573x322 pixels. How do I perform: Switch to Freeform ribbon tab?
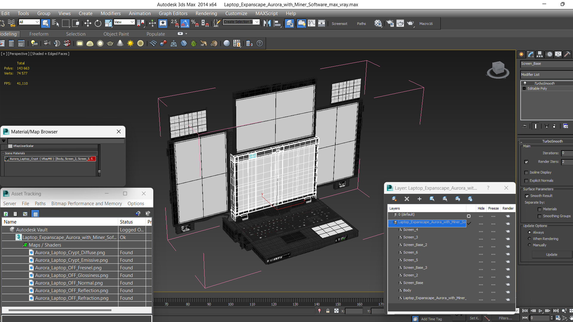point(39,34)
